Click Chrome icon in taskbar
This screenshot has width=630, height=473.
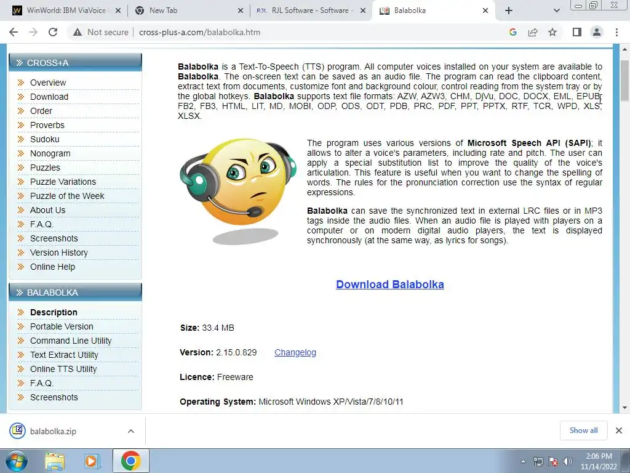pyautogui.click(x=130, y=461)
